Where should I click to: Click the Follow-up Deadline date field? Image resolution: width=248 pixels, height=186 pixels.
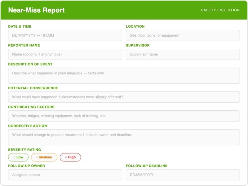click(183, 175)
